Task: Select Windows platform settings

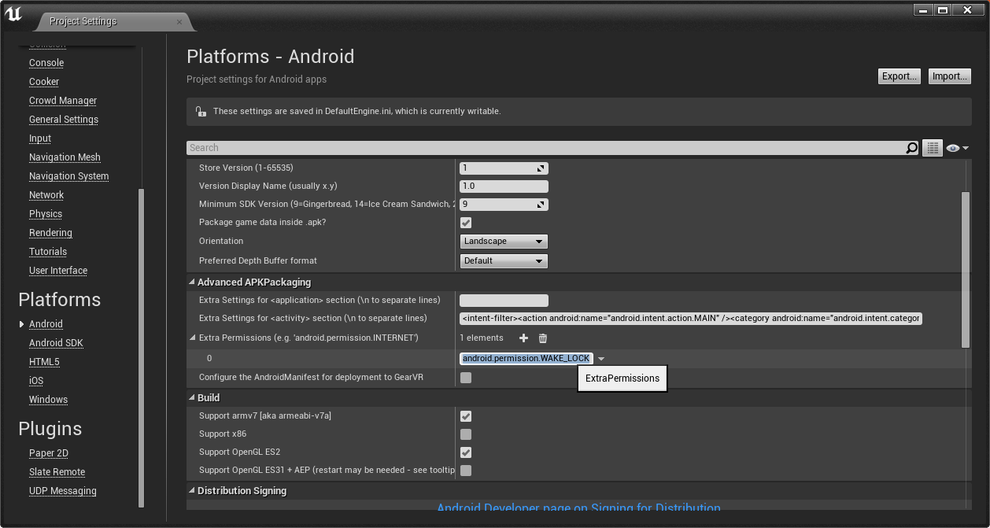Action: pyautogui.click(x=48, y=400)
